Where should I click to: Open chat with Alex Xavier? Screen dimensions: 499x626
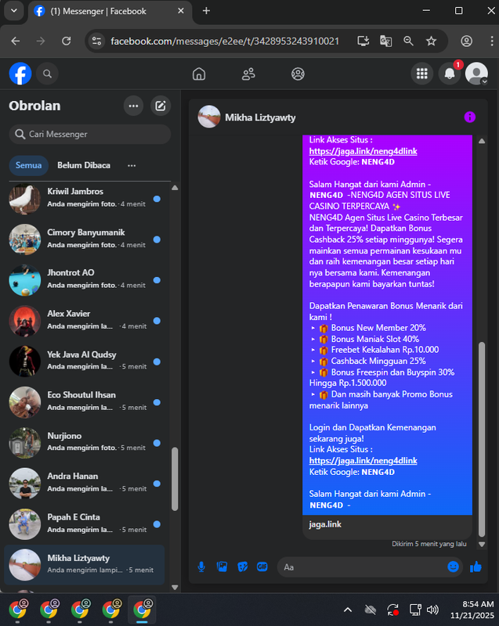point(85,321)
